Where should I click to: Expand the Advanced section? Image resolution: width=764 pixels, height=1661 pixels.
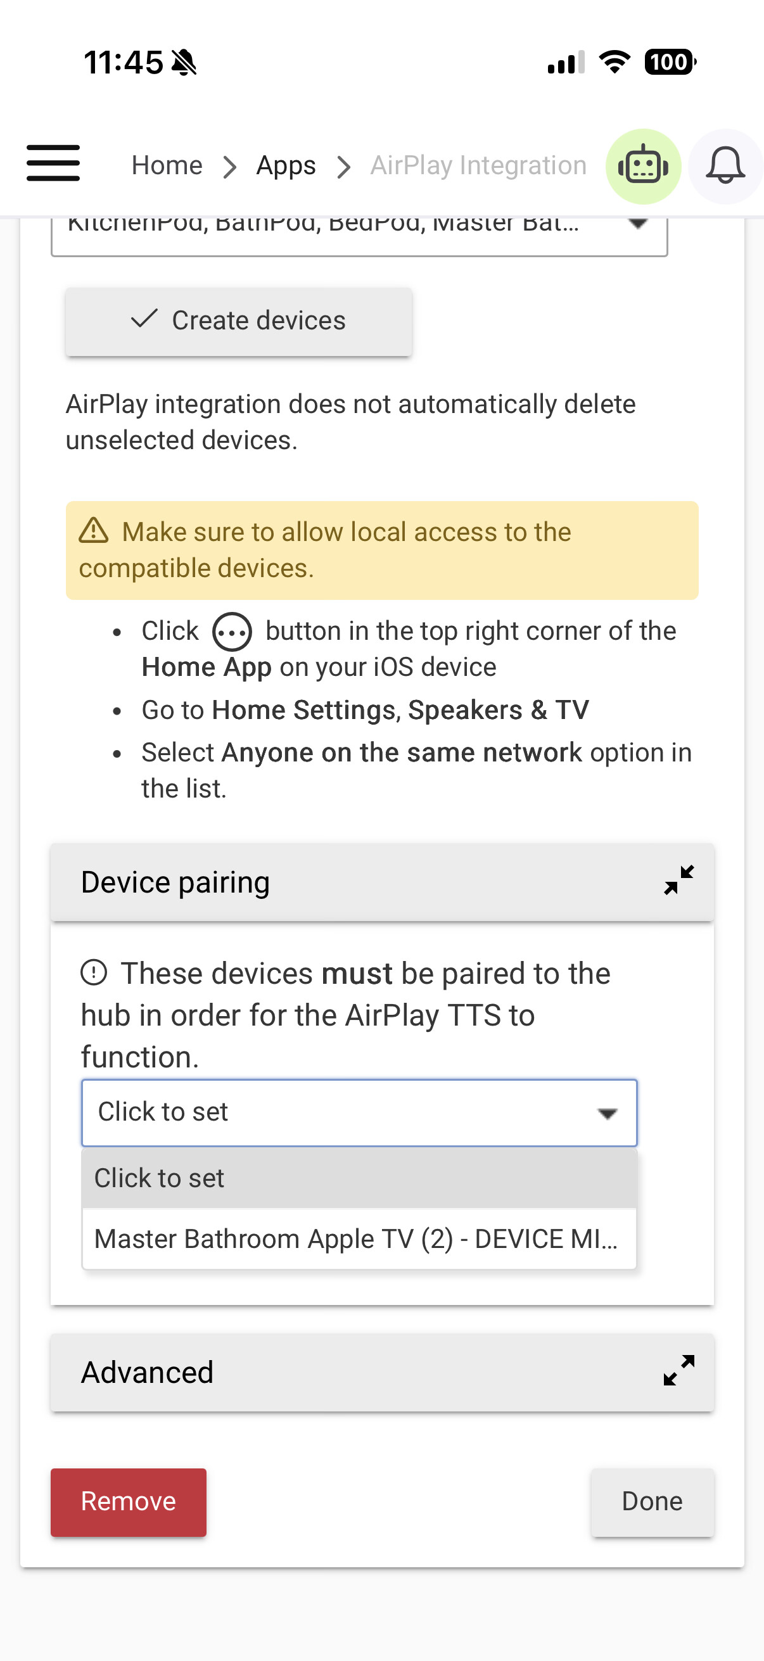pos(679,1371)
